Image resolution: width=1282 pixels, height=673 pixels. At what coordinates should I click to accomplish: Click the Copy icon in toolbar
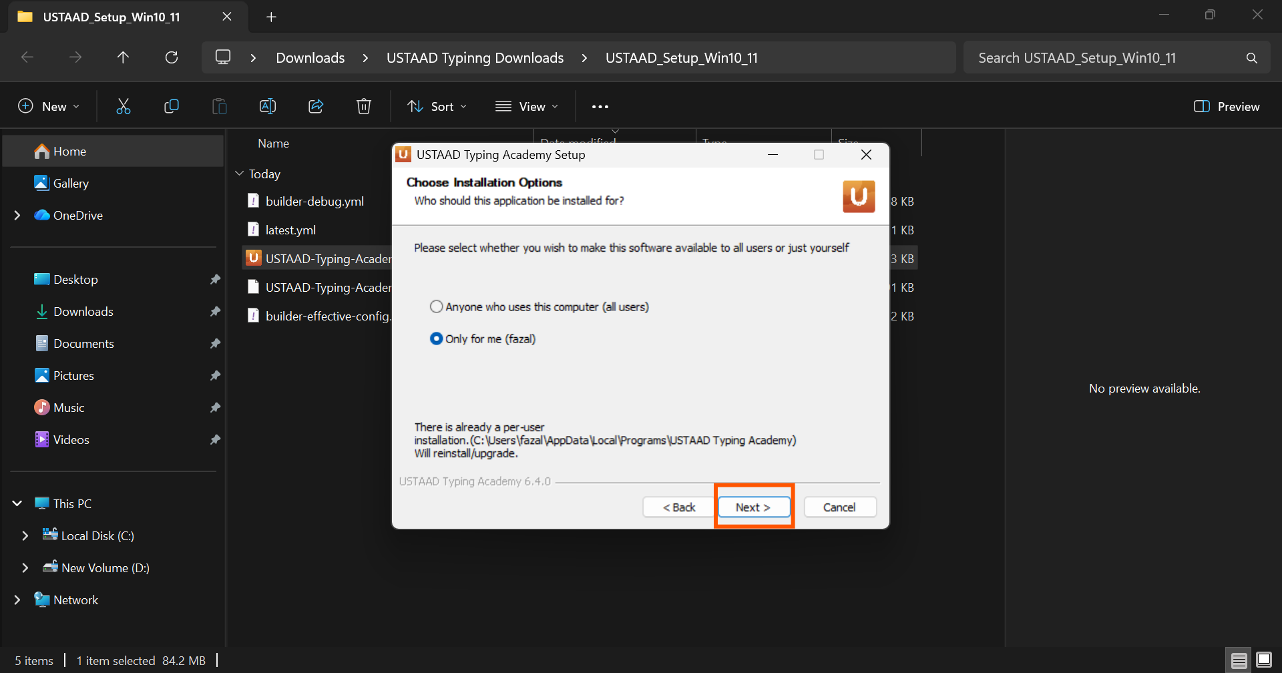click(x=172, y=106)
